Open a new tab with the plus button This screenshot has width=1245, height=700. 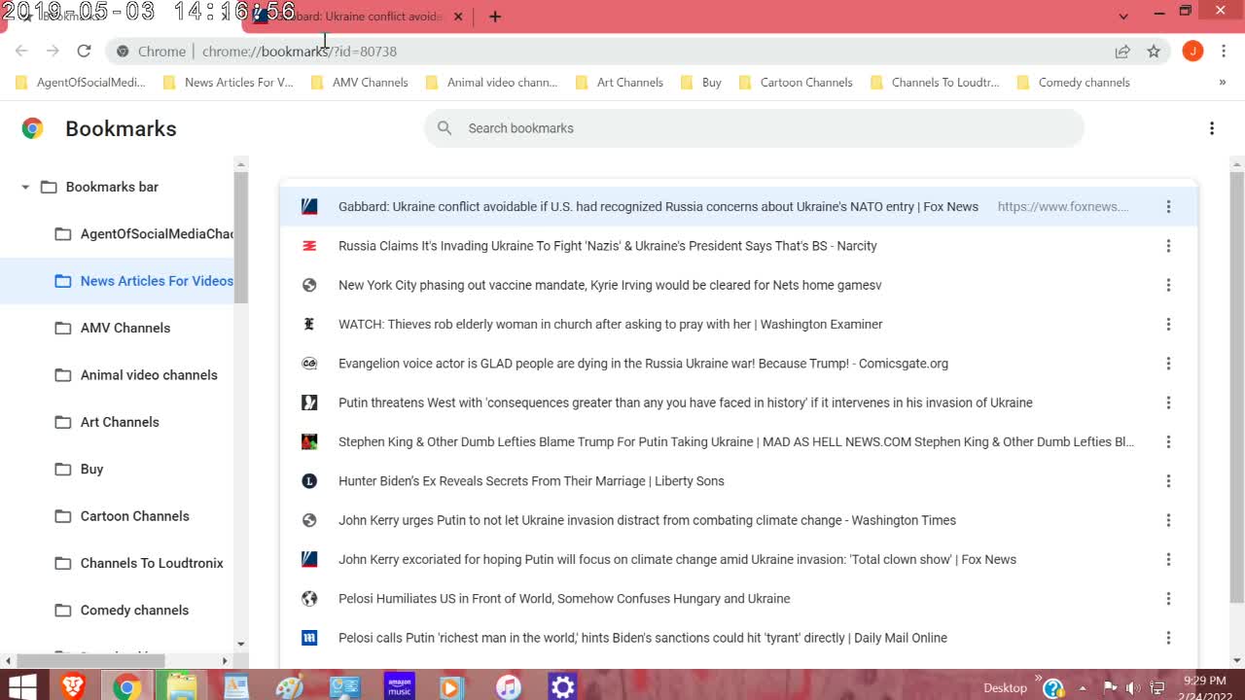[x=495, y=16]
